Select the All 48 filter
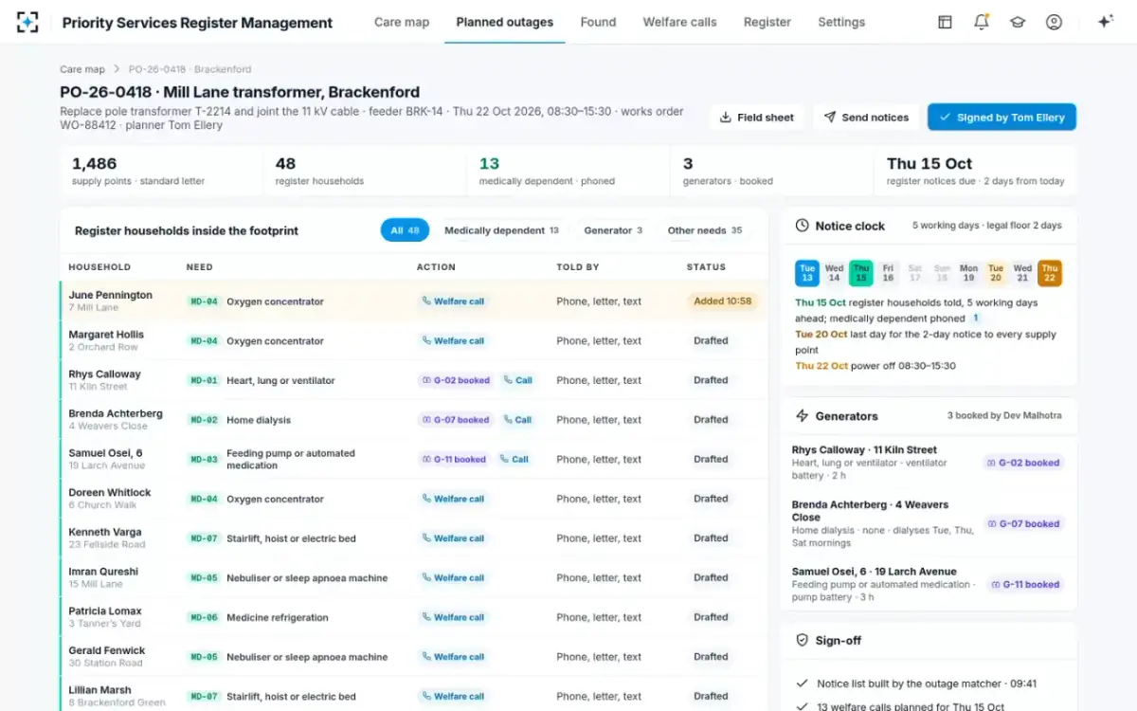Image resolution: width=1137 pixels, height=711 pixels. point(405,230)
